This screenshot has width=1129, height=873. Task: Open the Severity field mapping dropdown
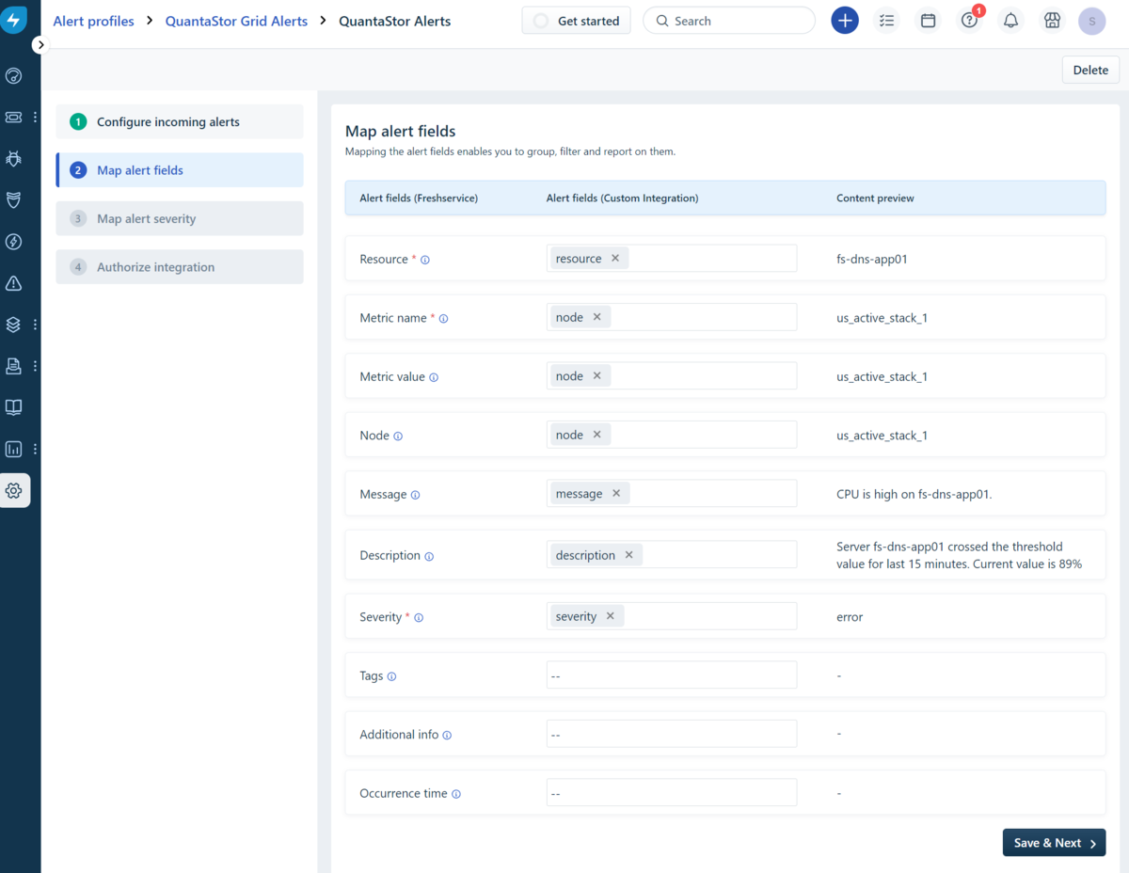[672, 616]
